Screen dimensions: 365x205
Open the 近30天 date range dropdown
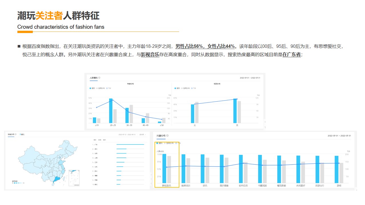tap(143, 134)
